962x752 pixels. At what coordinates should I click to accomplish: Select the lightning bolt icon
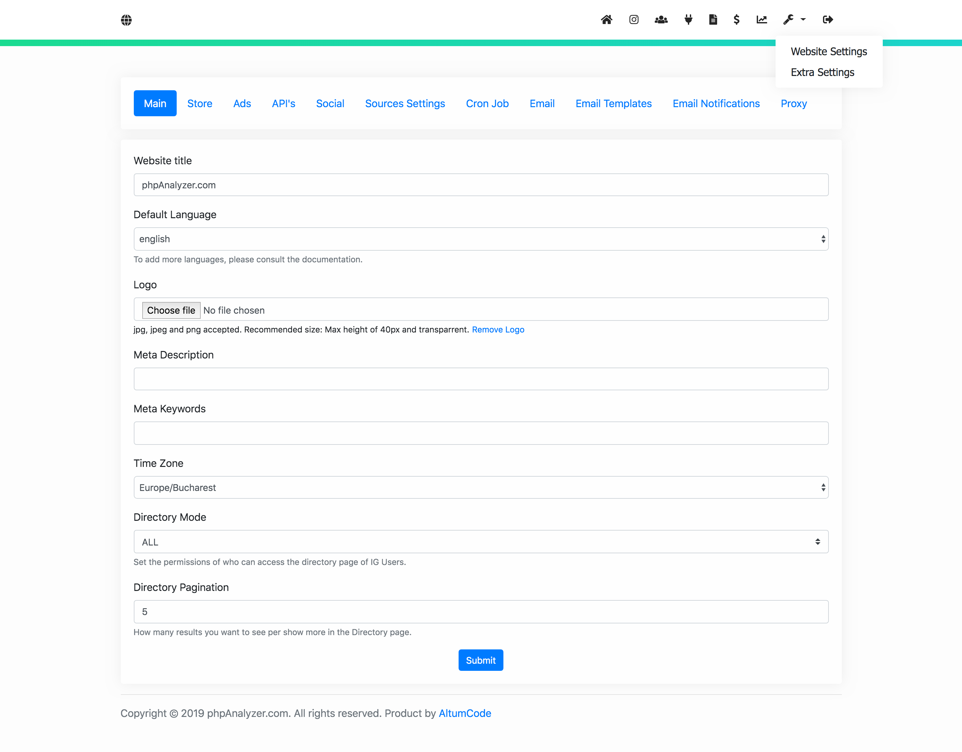point(686,19)
